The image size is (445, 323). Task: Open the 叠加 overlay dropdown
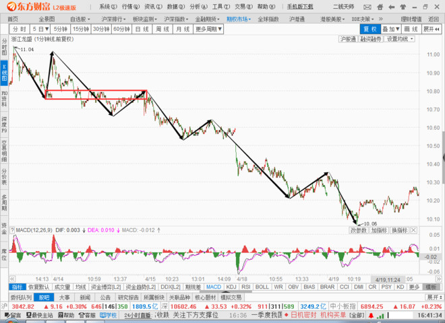coord(391,29)
